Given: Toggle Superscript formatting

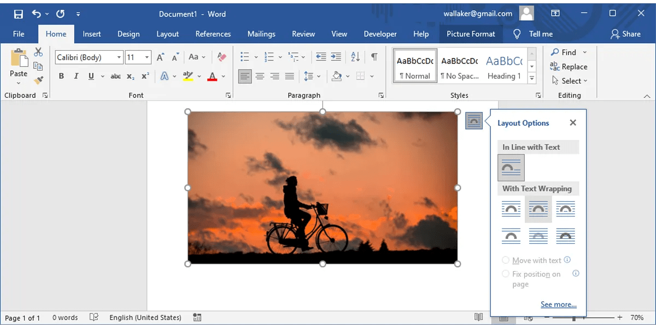Looking at the screenshot, I should pos(145,77).
